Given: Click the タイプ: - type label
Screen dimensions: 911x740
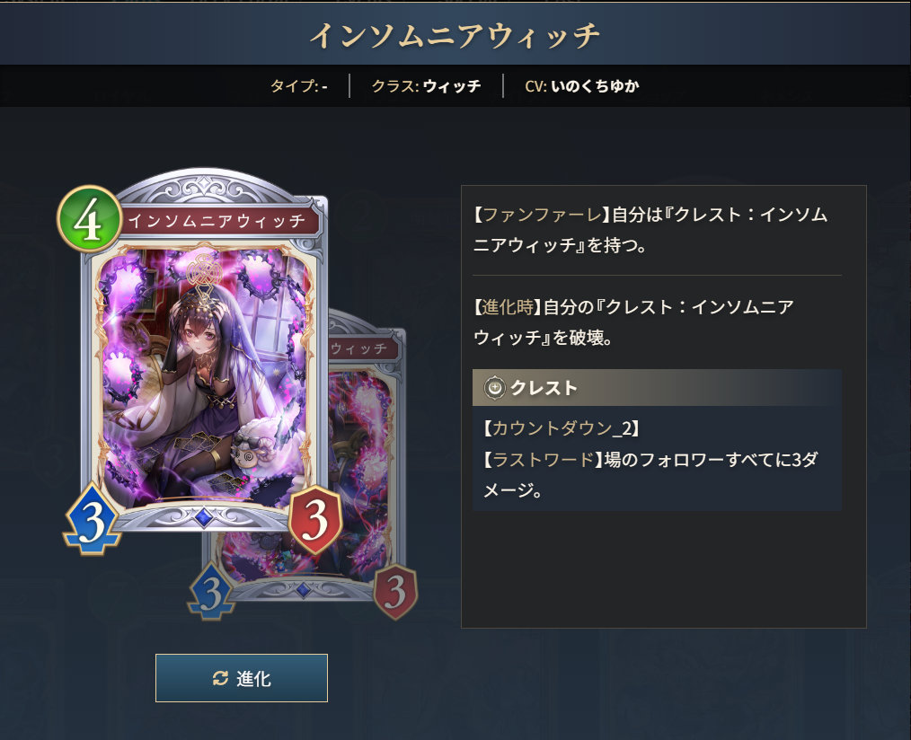Looking at the screenshot, I should click(x=298, y=86).
